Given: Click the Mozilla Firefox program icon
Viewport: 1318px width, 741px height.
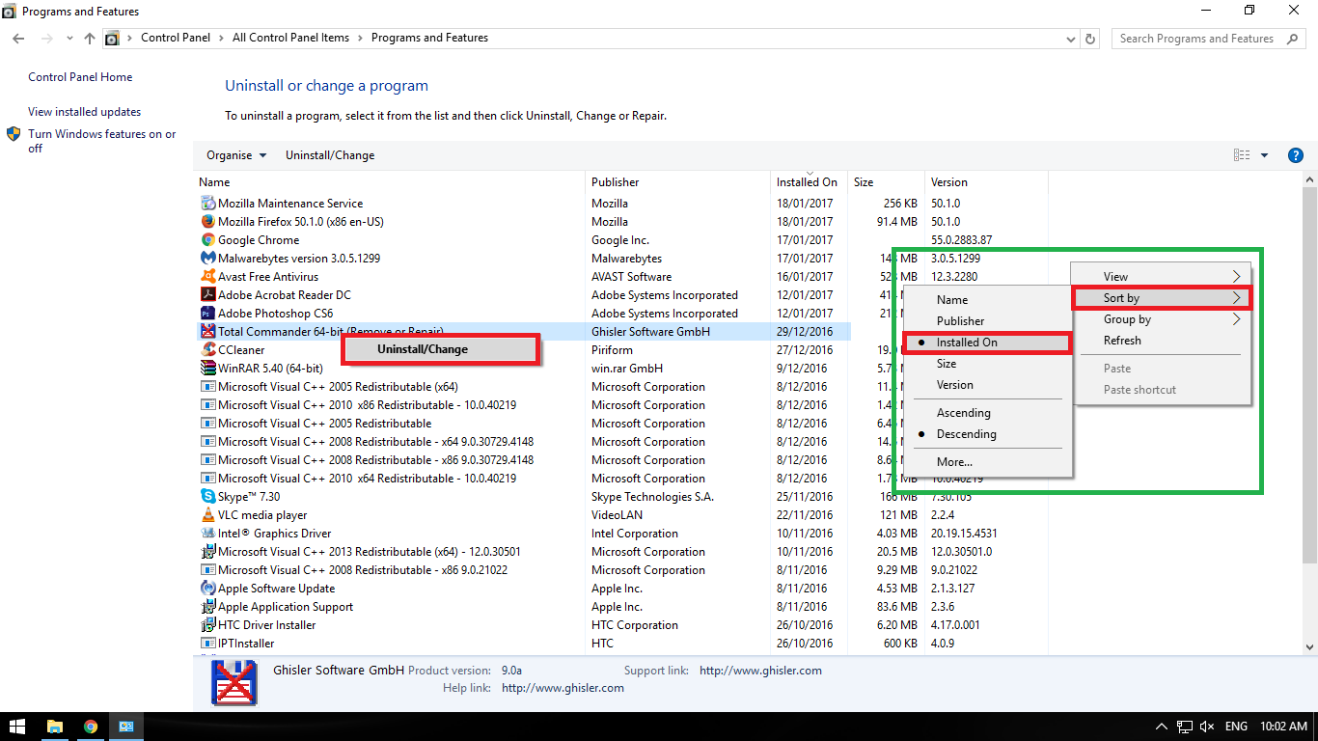Looking at the screenshot, I should pyautogui.click(x=207, y=222).
